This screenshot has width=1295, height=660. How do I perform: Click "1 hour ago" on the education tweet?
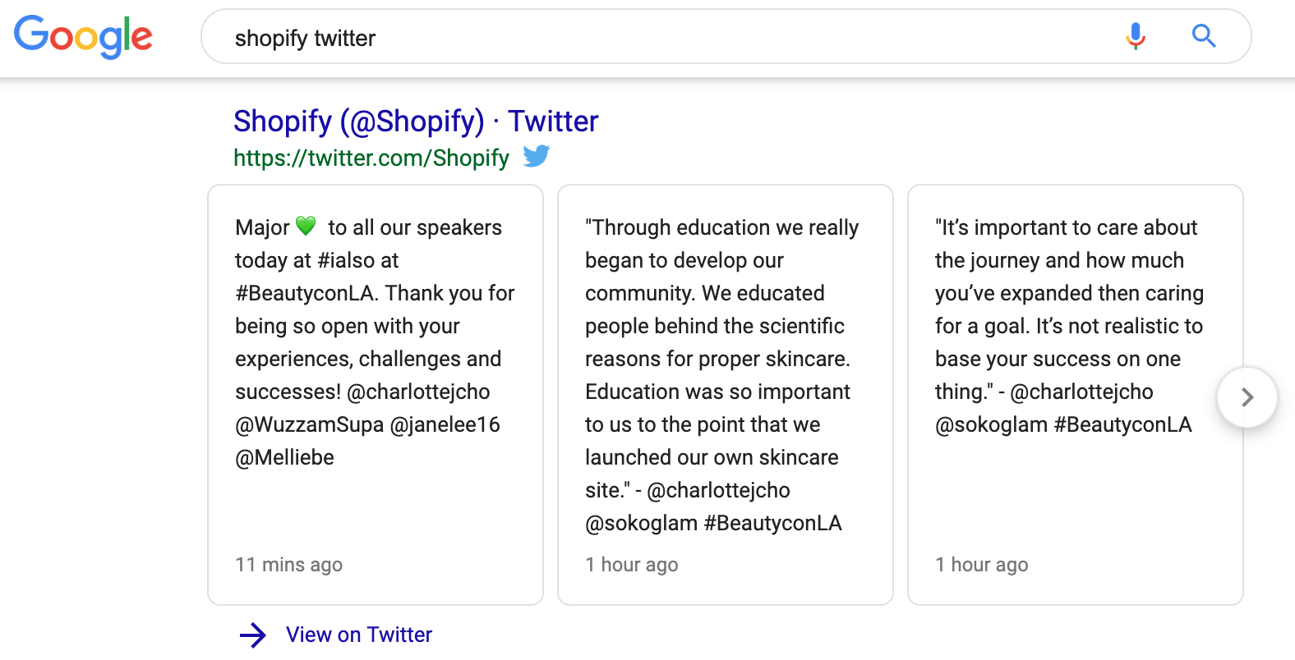(631, 565)
